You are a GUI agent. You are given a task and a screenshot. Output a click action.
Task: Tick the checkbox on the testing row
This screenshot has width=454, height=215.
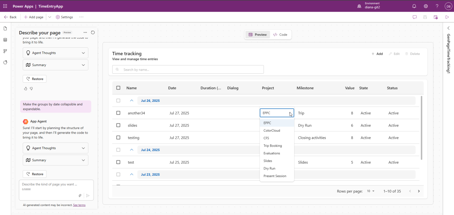[118, 137]
